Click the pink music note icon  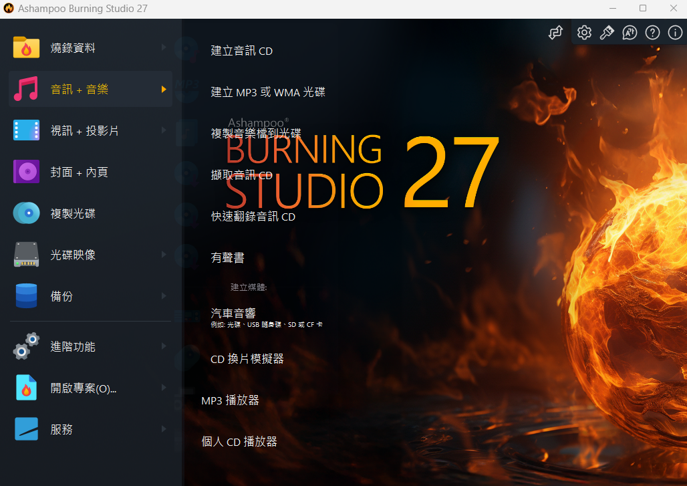[26, 88]
